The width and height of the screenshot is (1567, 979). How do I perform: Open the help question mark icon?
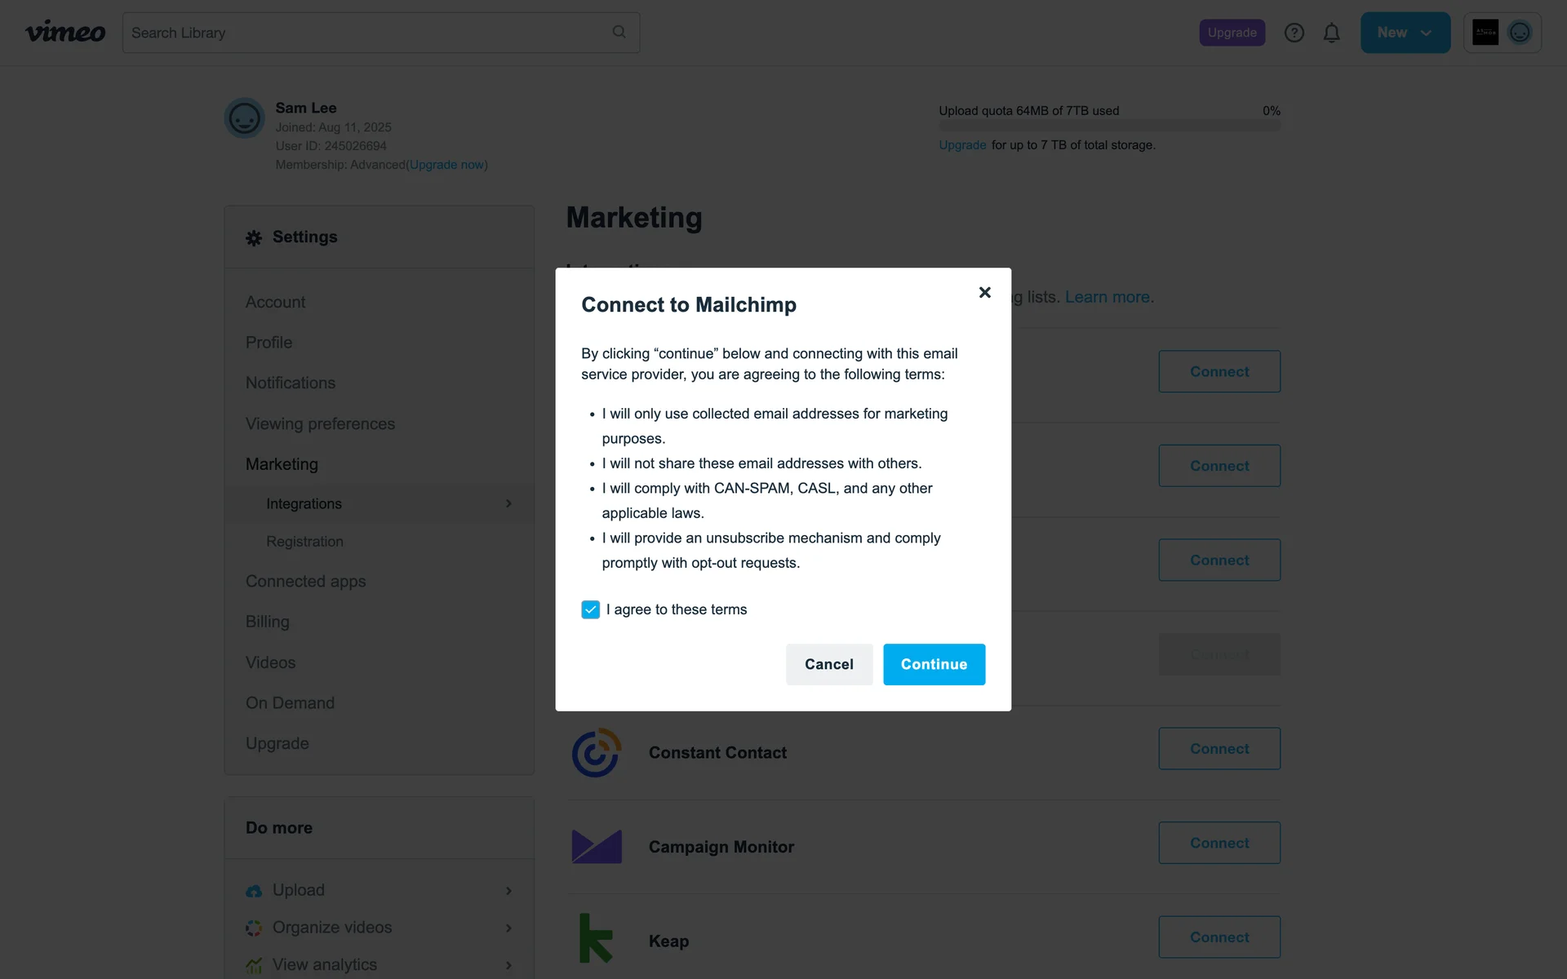pos(1294,33)
